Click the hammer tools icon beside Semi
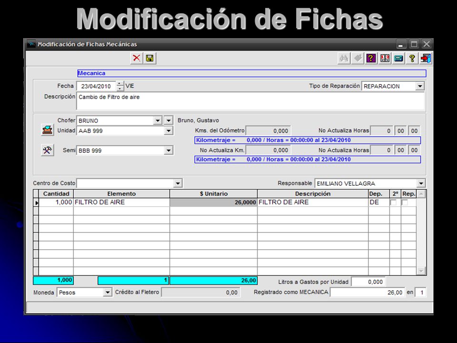457x343 pixels. [47, 150]
